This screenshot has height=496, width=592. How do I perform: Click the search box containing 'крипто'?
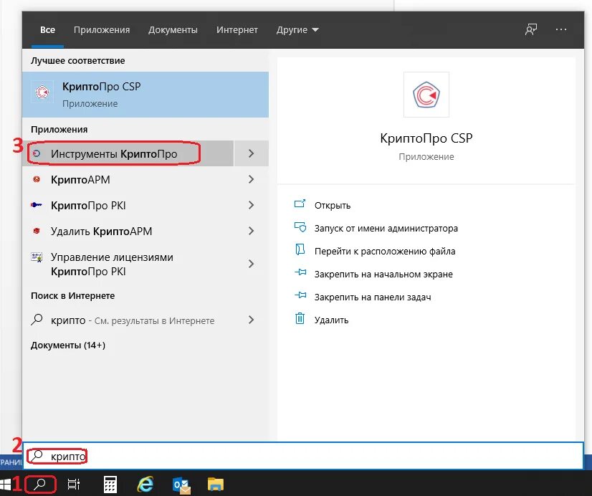[303, 456]
